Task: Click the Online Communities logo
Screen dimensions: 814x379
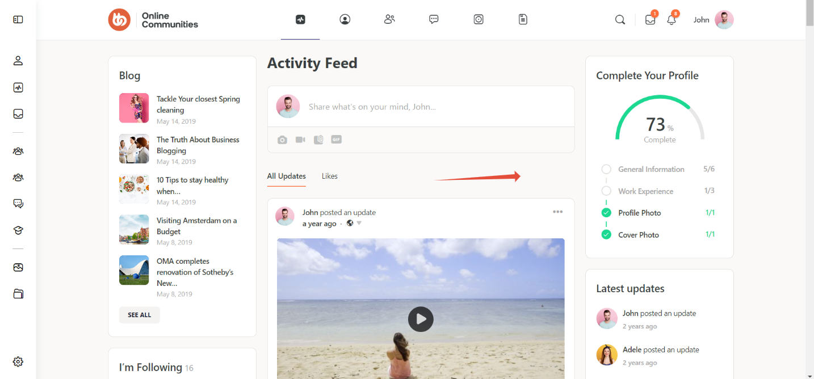Action: coord(153,20)
